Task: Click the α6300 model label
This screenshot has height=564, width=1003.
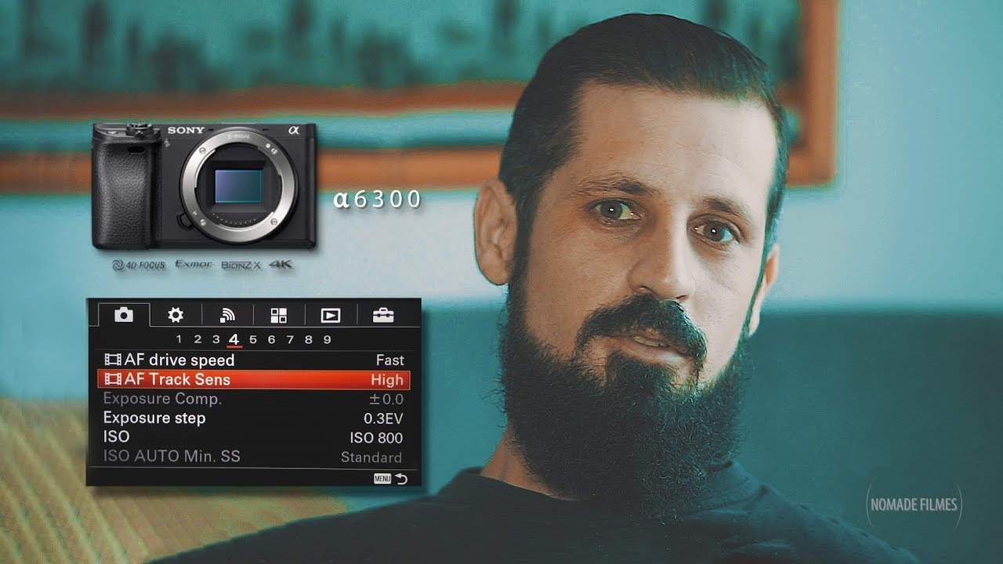Action: (x=378, y=200)
